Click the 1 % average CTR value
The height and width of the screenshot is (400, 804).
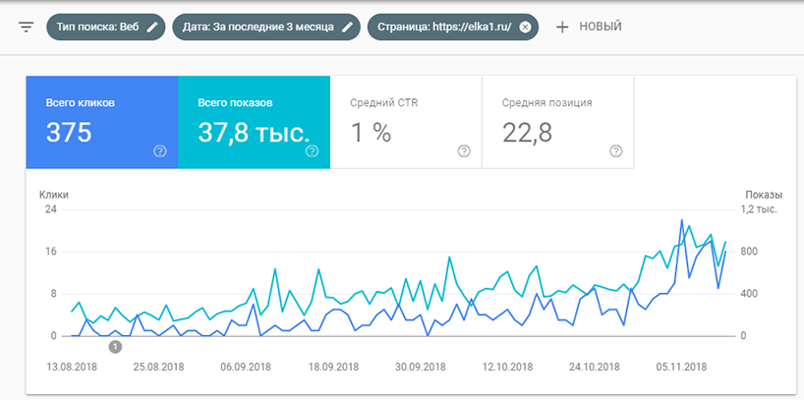coord(371,133)
